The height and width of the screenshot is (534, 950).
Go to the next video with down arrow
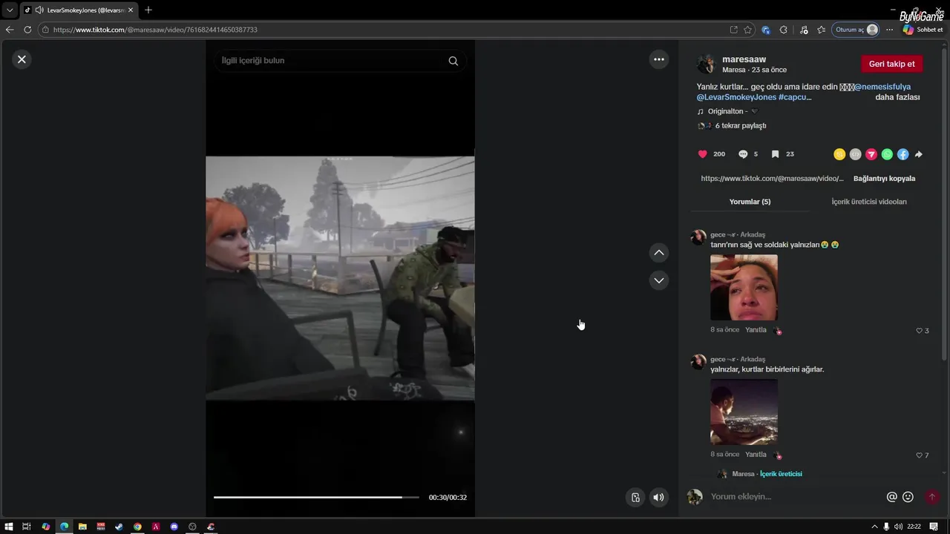tap(658, 280)
